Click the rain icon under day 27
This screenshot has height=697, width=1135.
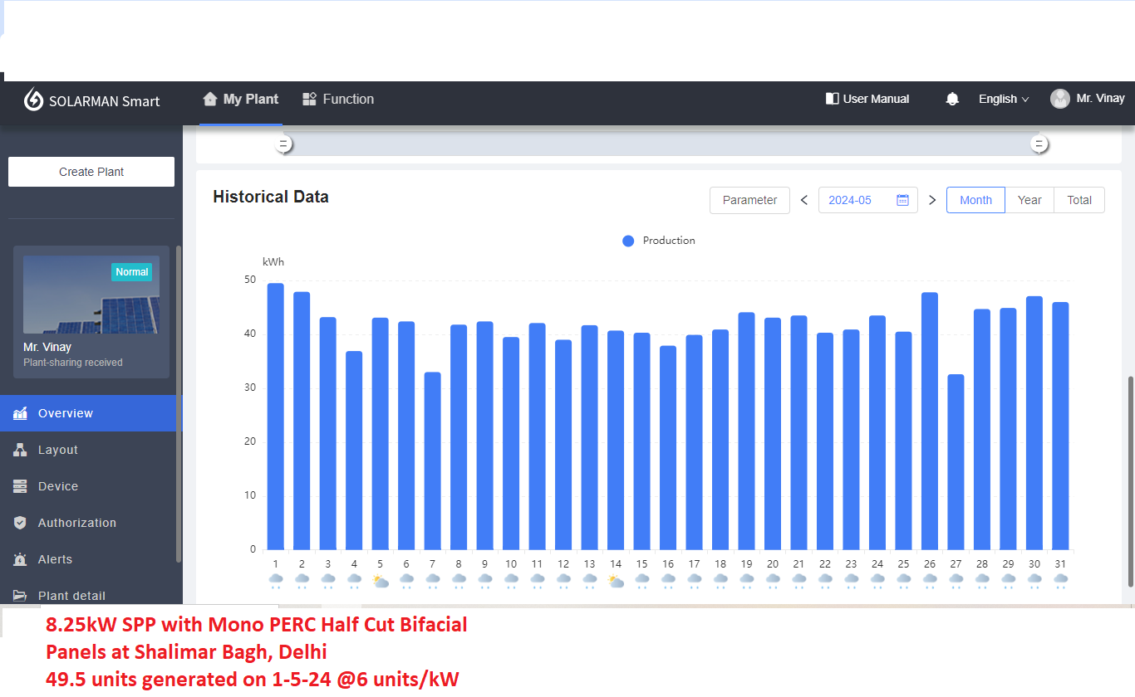coord(956,581)
